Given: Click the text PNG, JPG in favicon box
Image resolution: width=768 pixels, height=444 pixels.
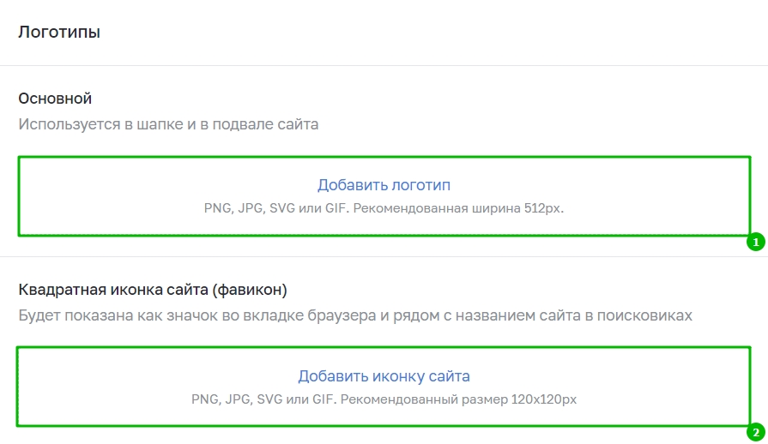Looking at the screenshot, I should 222,399.
